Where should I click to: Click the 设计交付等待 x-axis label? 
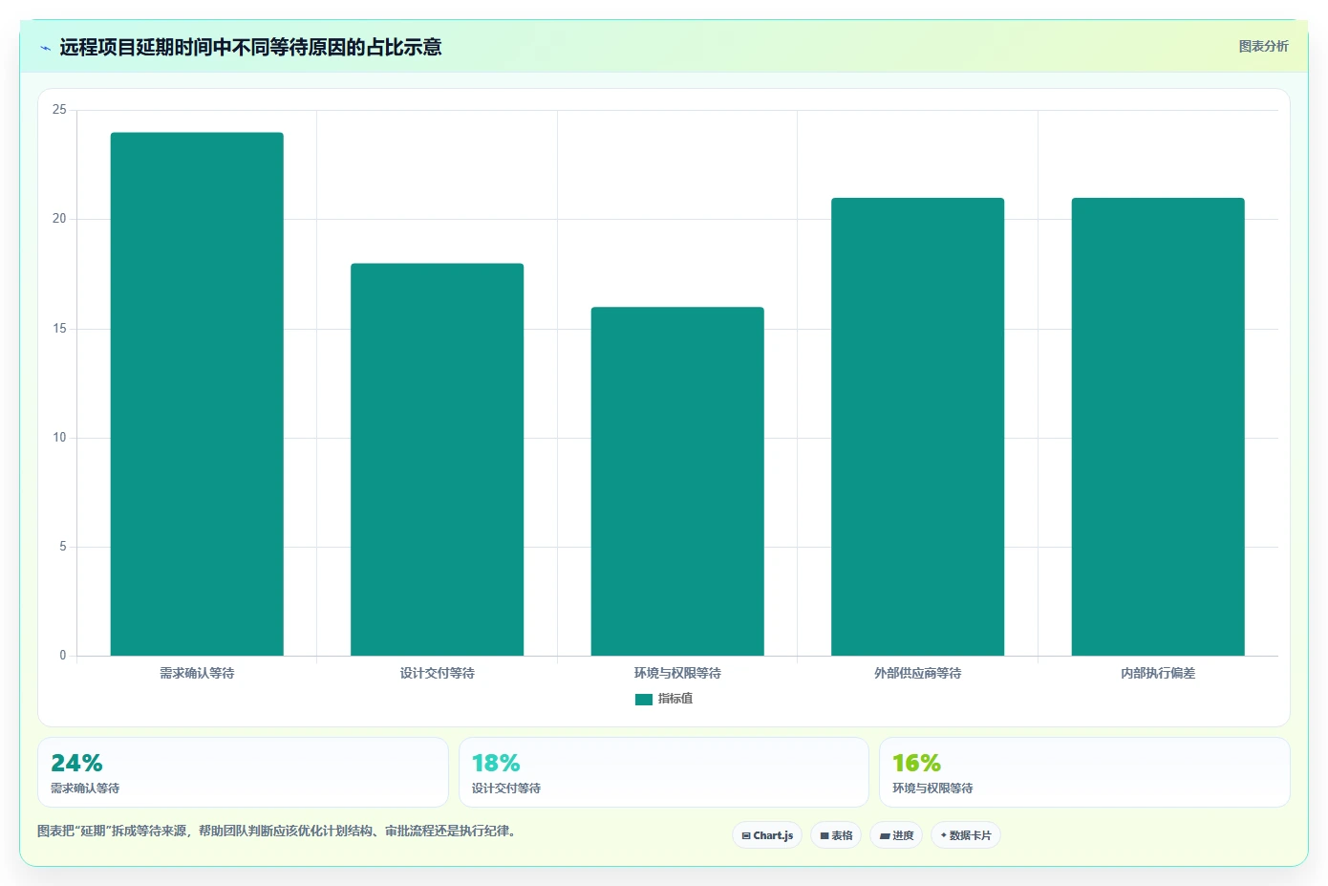coord(438,673)
